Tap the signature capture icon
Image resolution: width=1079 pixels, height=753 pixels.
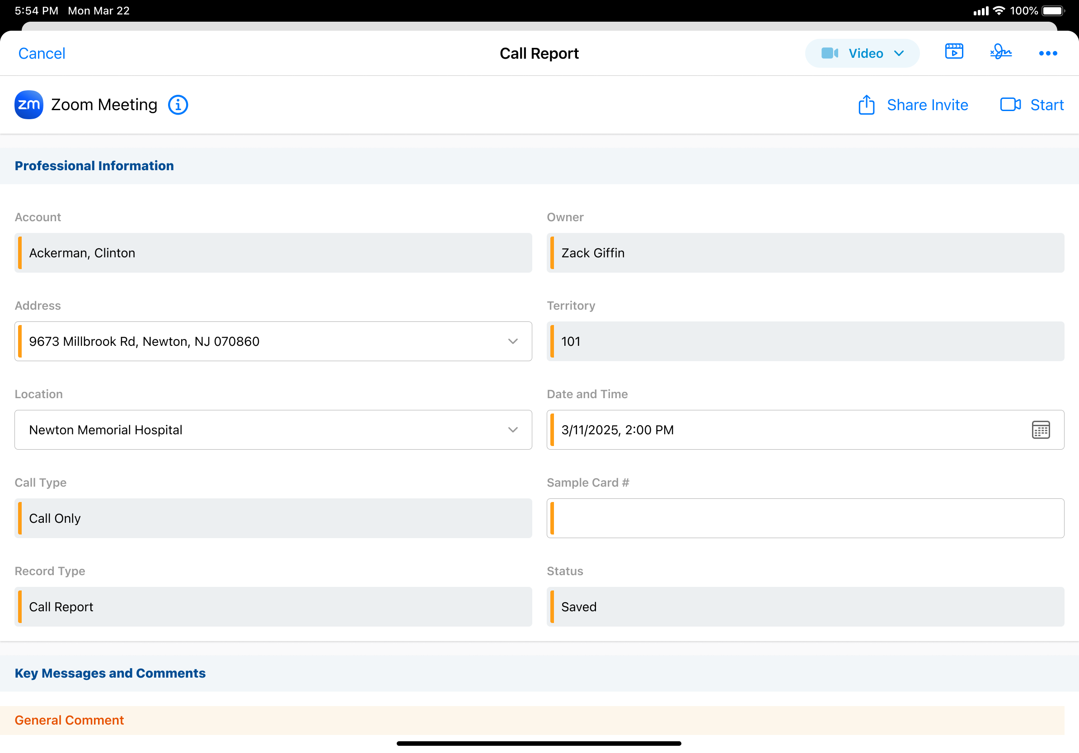[1000, 51]
